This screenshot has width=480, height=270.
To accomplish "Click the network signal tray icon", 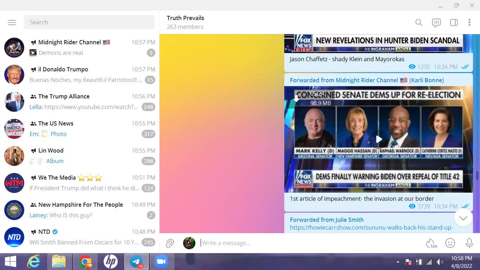I will point(429,262).
